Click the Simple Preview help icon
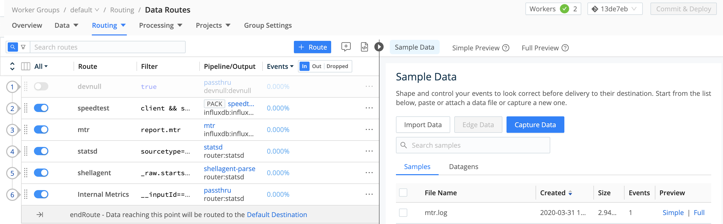Image resolution: width=723 pixels, height=224 pixels. coord(505,48)
